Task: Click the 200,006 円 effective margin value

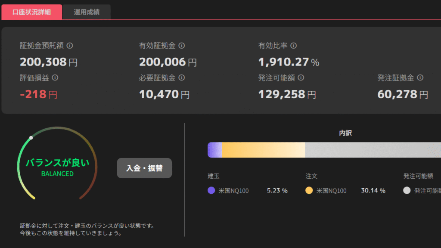Action: pos(168,62)
